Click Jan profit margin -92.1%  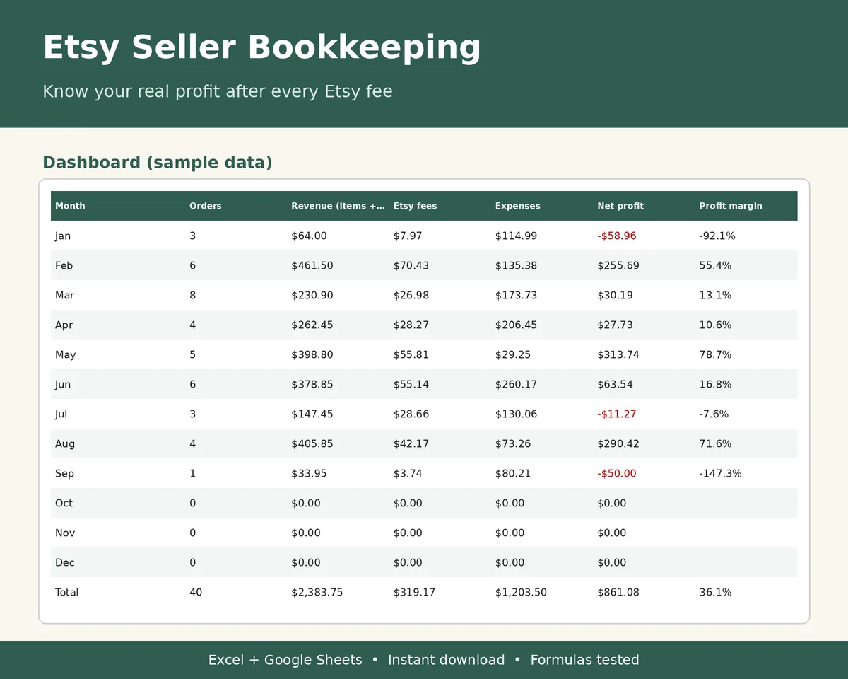pos(717,236)
